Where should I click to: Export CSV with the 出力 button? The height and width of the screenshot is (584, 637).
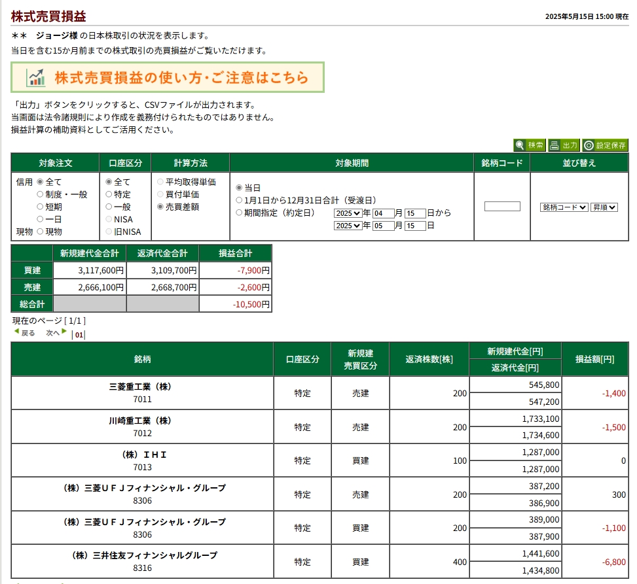point(564,145)
